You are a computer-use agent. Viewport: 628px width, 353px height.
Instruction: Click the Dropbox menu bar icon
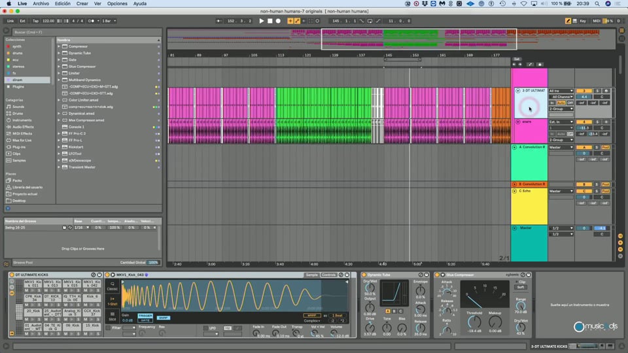pos(425,4)
